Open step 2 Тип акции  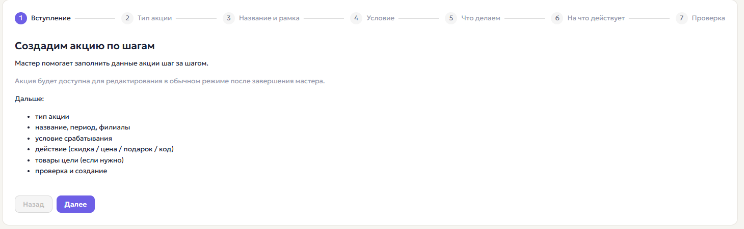point(147,18)
